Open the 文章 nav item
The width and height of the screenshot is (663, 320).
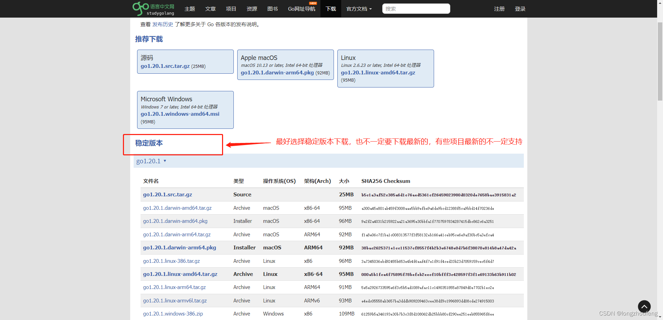point(210,9)
